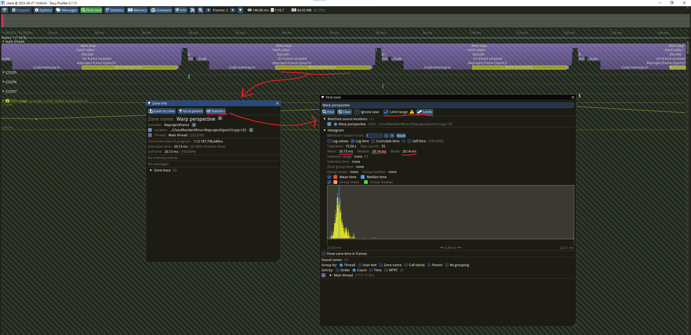Reset minimum values in bin
This screenshot has width=691, height=335.
pos(401,136)
